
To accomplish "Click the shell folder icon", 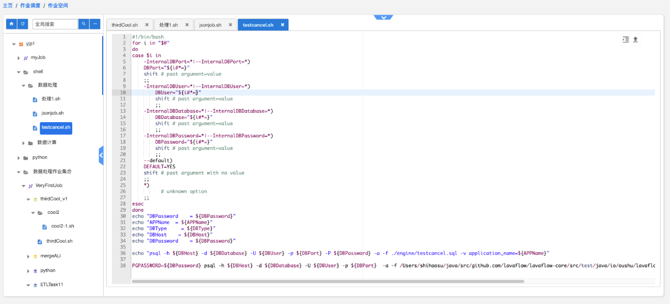I will pos(26,72).
